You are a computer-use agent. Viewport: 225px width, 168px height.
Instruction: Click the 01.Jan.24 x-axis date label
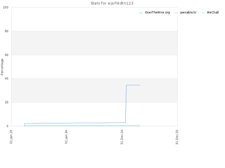(x=66, y=137)
